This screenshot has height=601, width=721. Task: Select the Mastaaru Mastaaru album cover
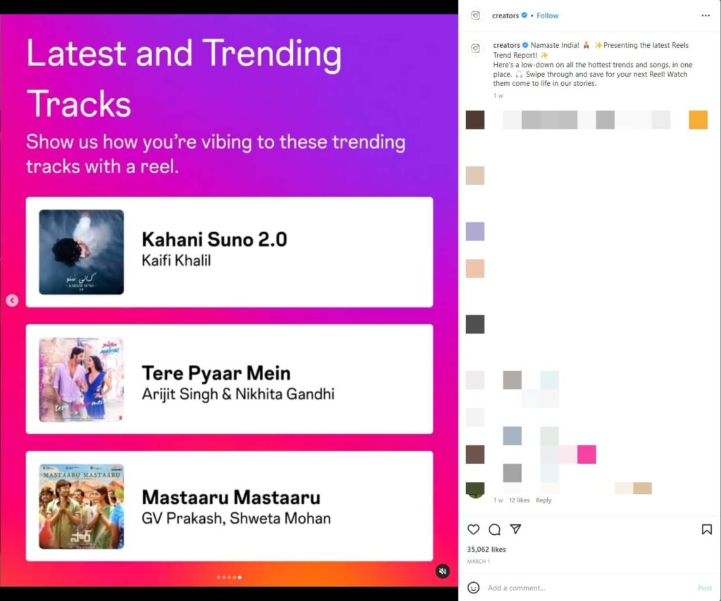(82, 507)
